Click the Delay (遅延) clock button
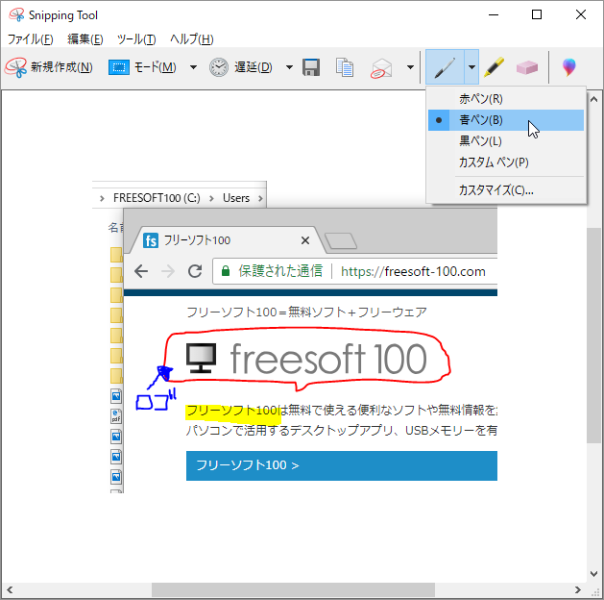Screen dimensions: 604x600 [x=241, y=67]
